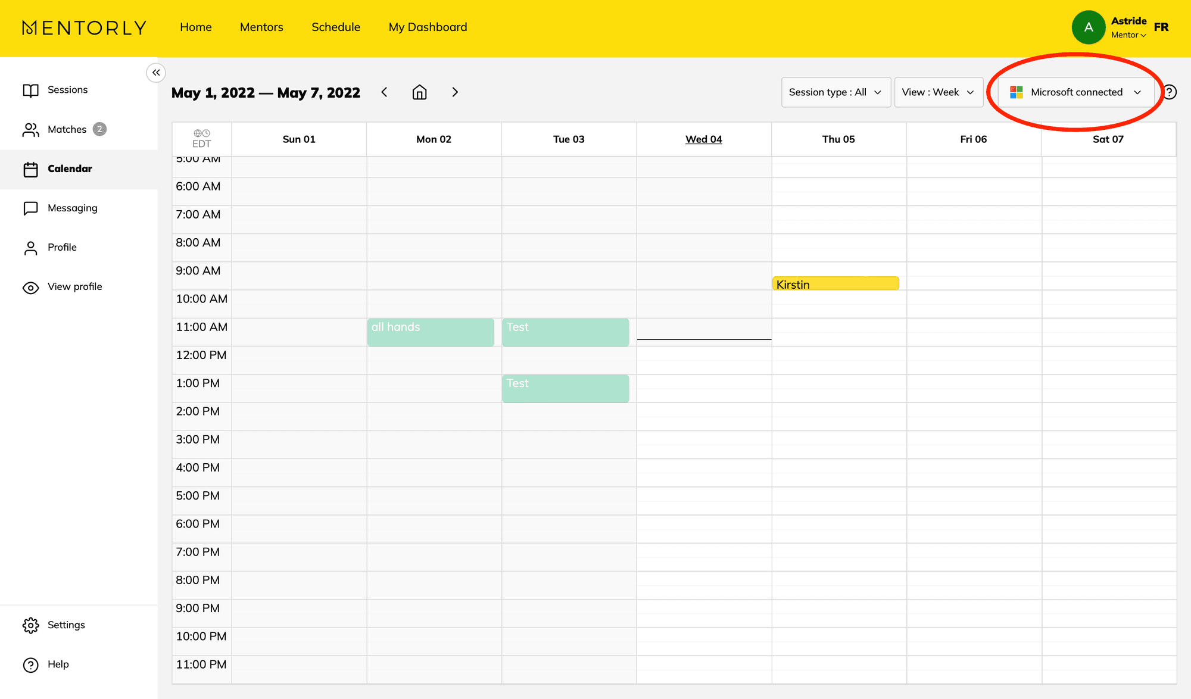Open Matches in the sidebar

[67, 129]
